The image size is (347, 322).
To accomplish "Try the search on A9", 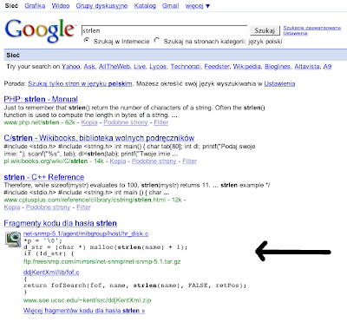I will click(327, 67).
